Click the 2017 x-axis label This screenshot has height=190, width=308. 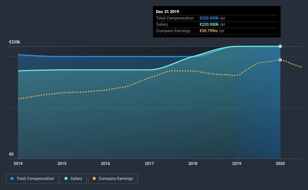149,163
